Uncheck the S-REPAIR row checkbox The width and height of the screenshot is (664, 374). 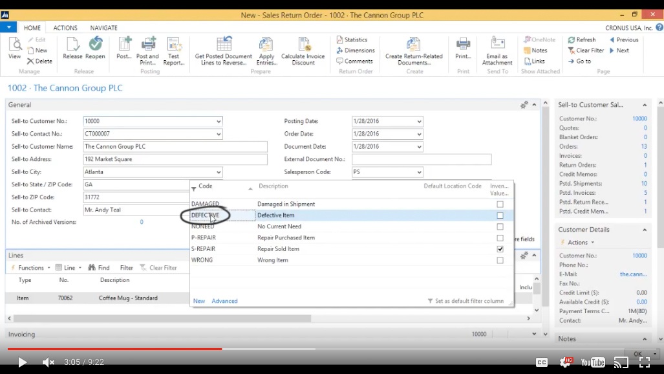(x=500, y=249)
